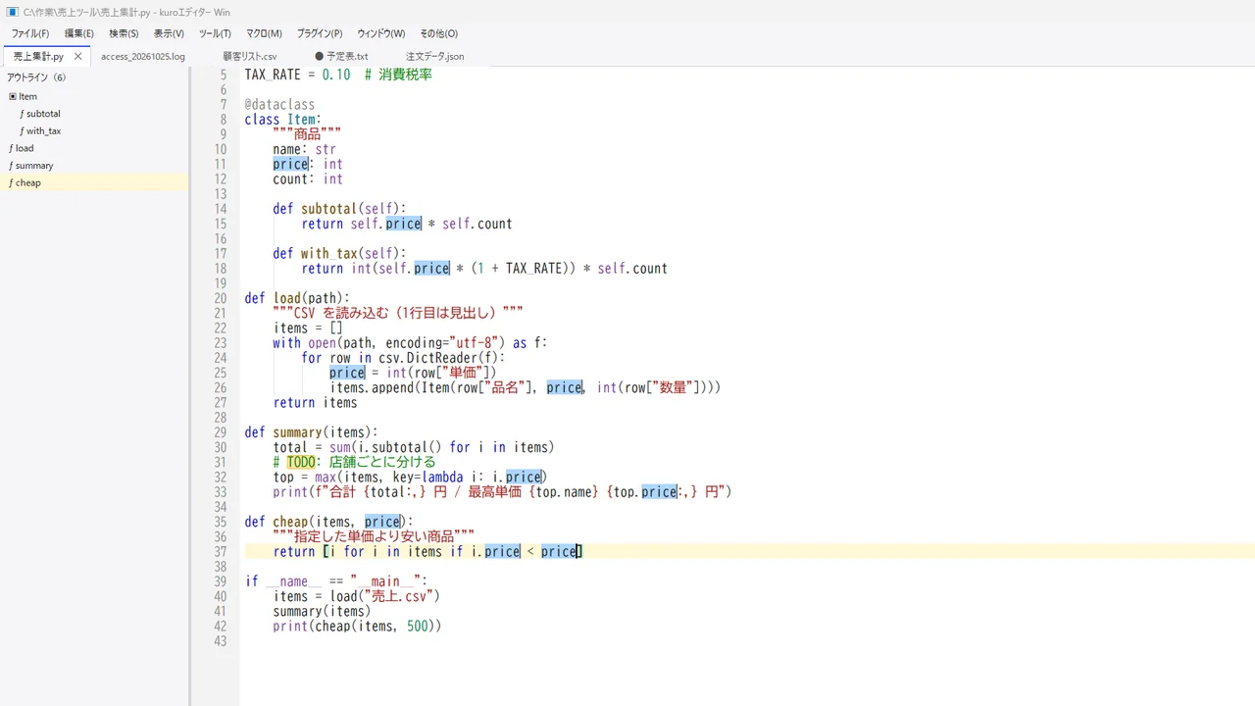Open the 検索(S) menu
The image size is (1255, 706).
(124, 33)
